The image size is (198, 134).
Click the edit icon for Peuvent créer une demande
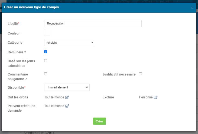click(x=67, y=106)
